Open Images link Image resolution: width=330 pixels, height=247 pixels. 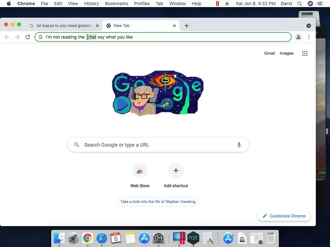286,53
